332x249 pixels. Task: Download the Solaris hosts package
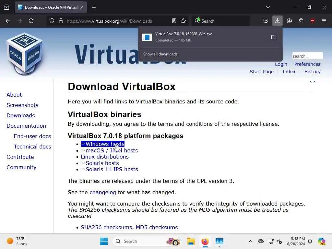tap(100, 163)
